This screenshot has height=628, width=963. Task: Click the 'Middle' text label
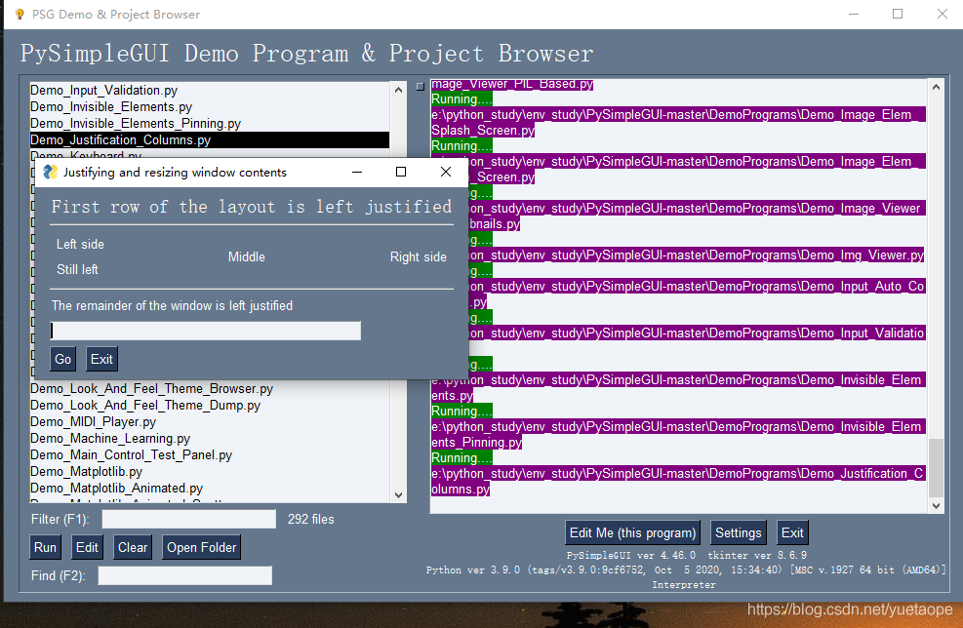coord(247,257)
